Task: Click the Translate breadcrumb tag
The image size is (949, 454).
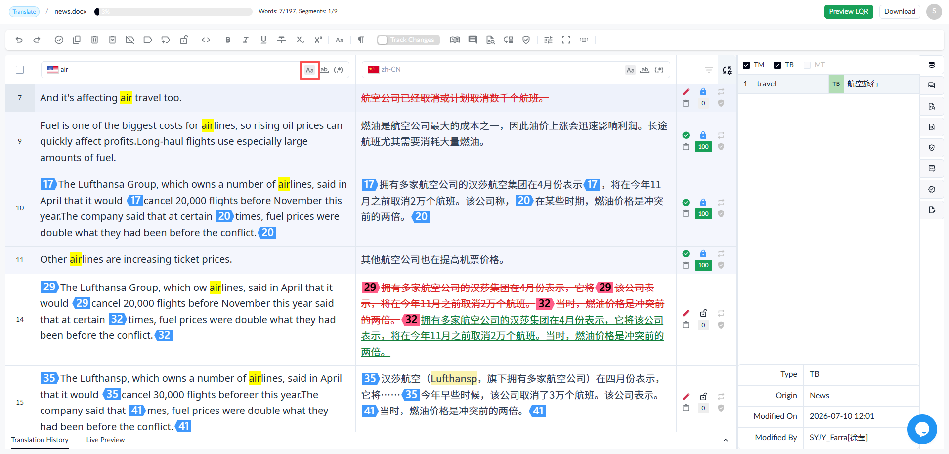Action: click(24, 12)
